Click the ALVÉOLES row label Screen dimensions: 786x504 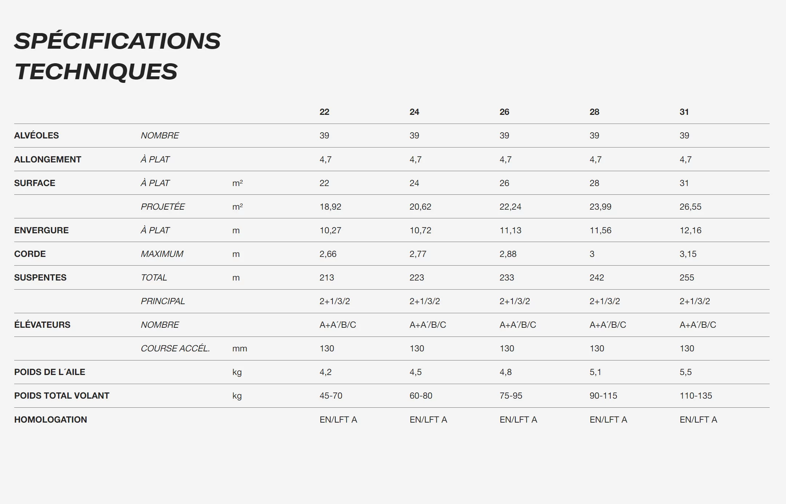(x=36, y=136)
